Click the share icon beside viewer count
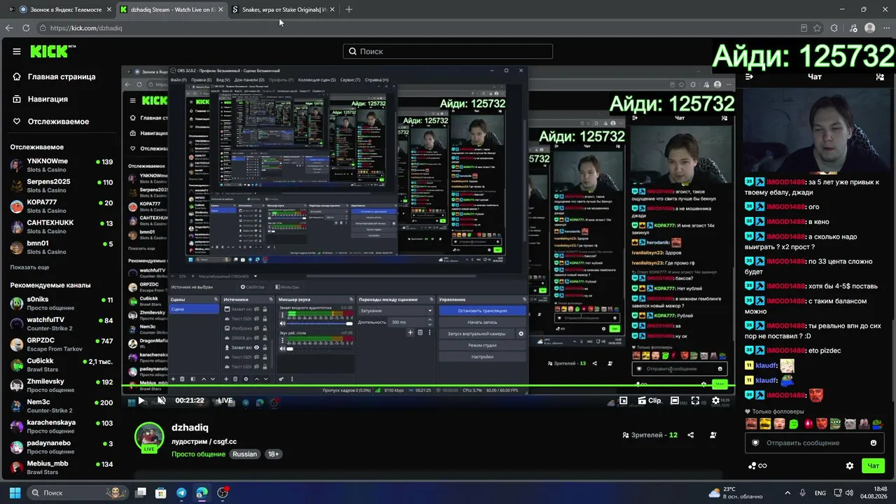Viewport: 896px width, 504px height. 691,435
